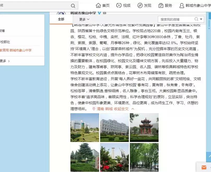Switch to the 全部 tab

tap(61, 19)
